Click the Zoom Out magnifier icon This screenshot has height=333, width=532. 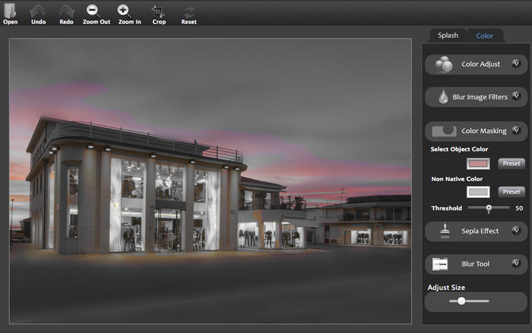click(94, 11)
